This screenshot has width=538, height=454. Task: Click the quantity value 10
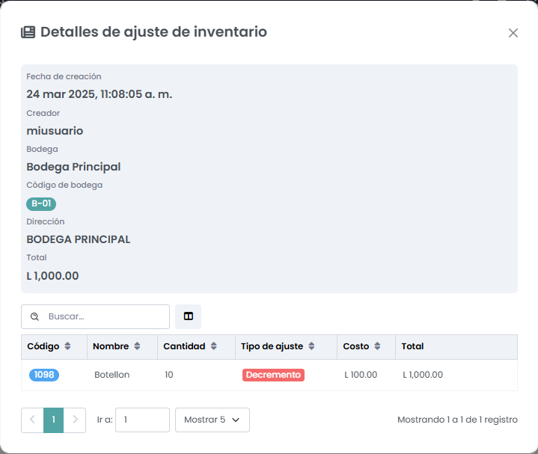pos(169,375)
